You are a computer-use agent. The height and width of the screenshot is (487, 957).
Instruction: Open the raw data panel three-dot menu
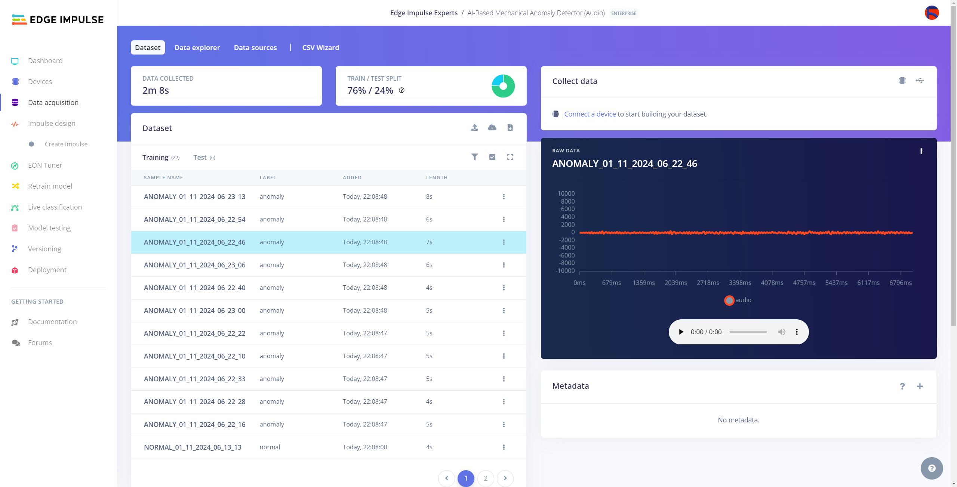(921, 151)
